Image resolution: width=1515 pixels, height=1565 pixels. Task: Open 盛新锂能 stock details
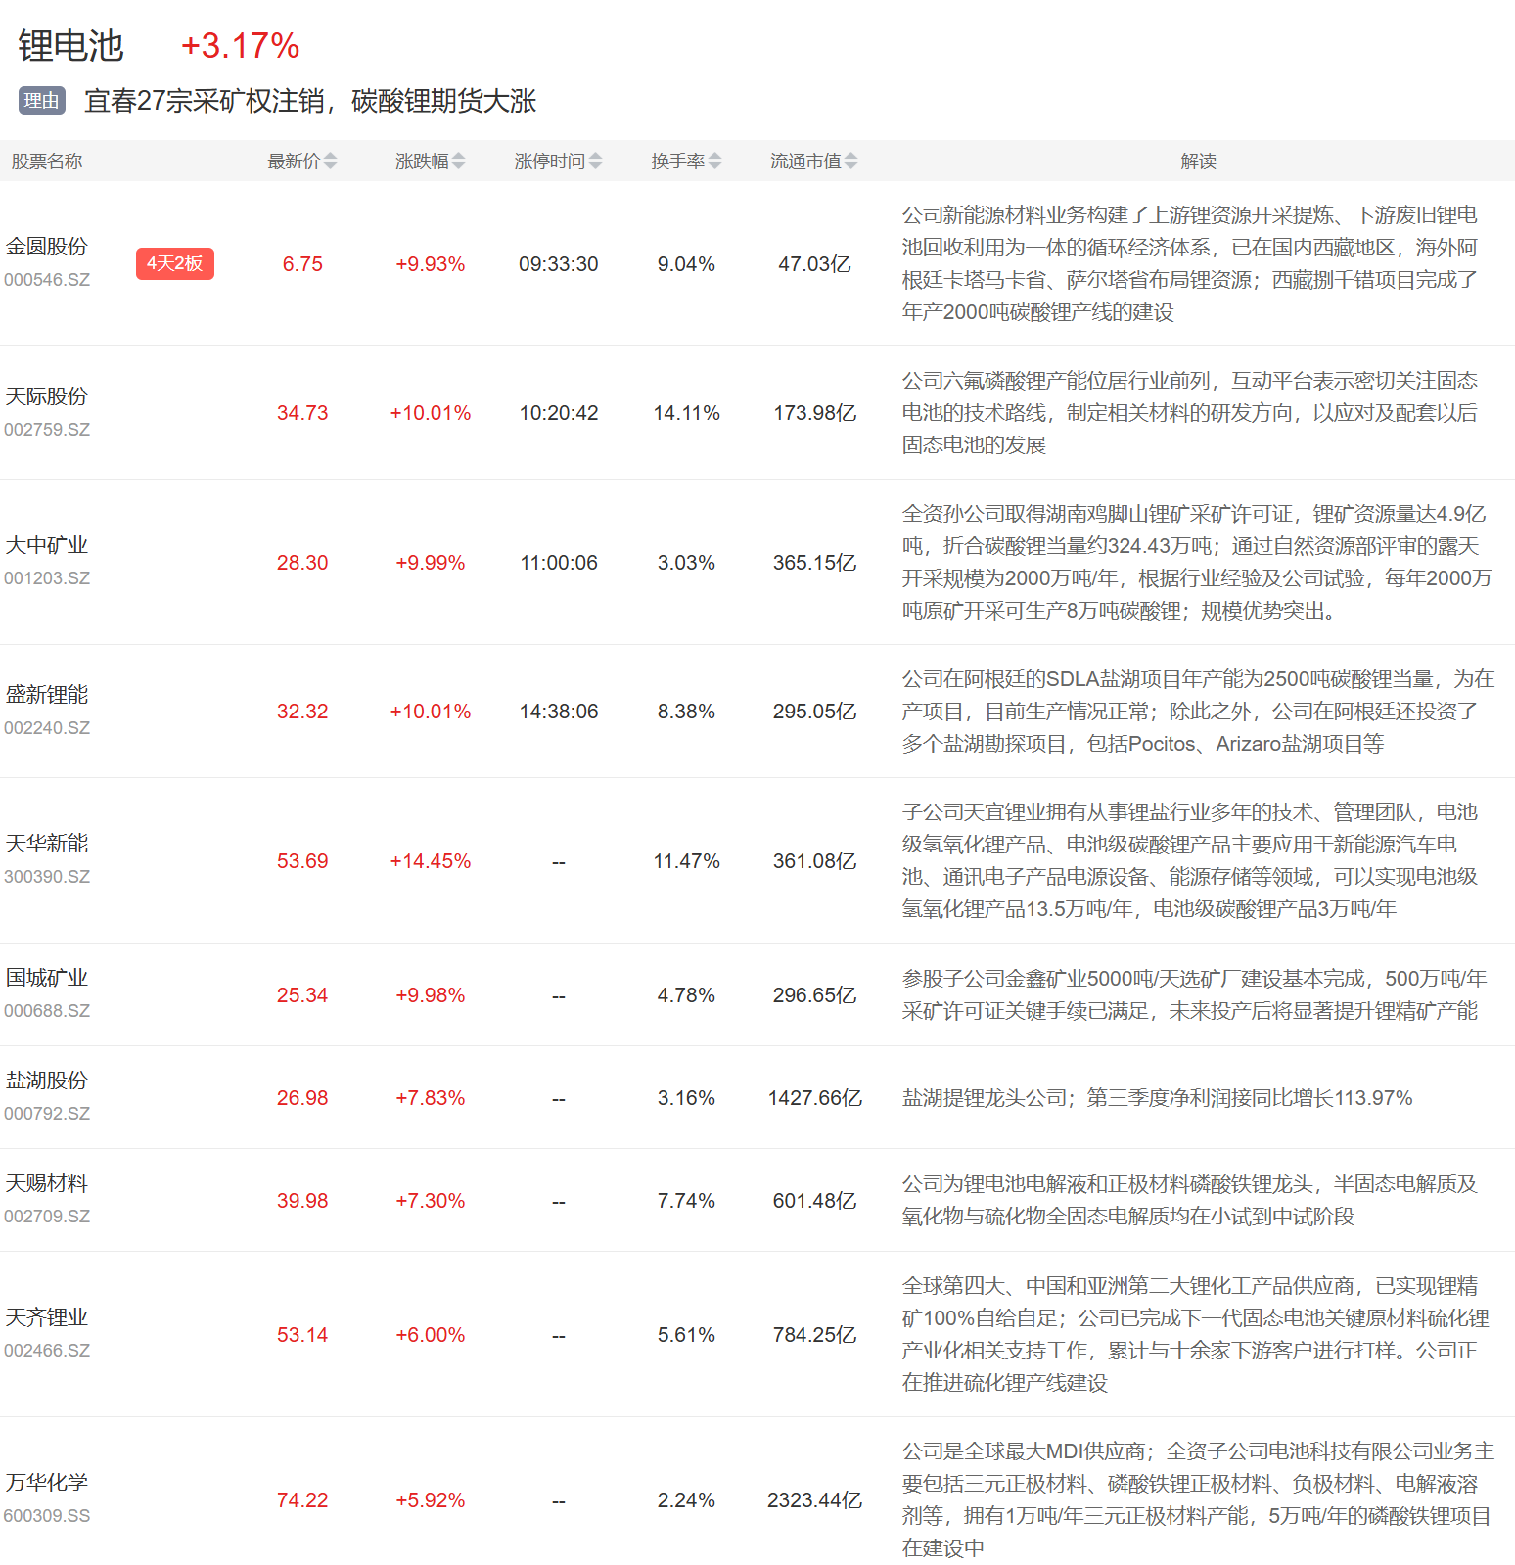coord(47,695)
